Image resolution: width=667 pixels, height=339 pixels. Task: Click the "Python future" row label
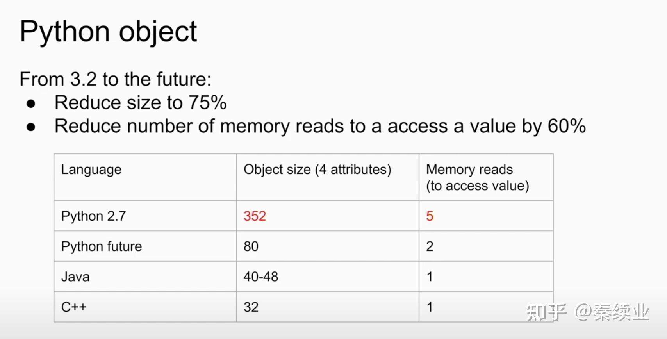pos(102,246)
